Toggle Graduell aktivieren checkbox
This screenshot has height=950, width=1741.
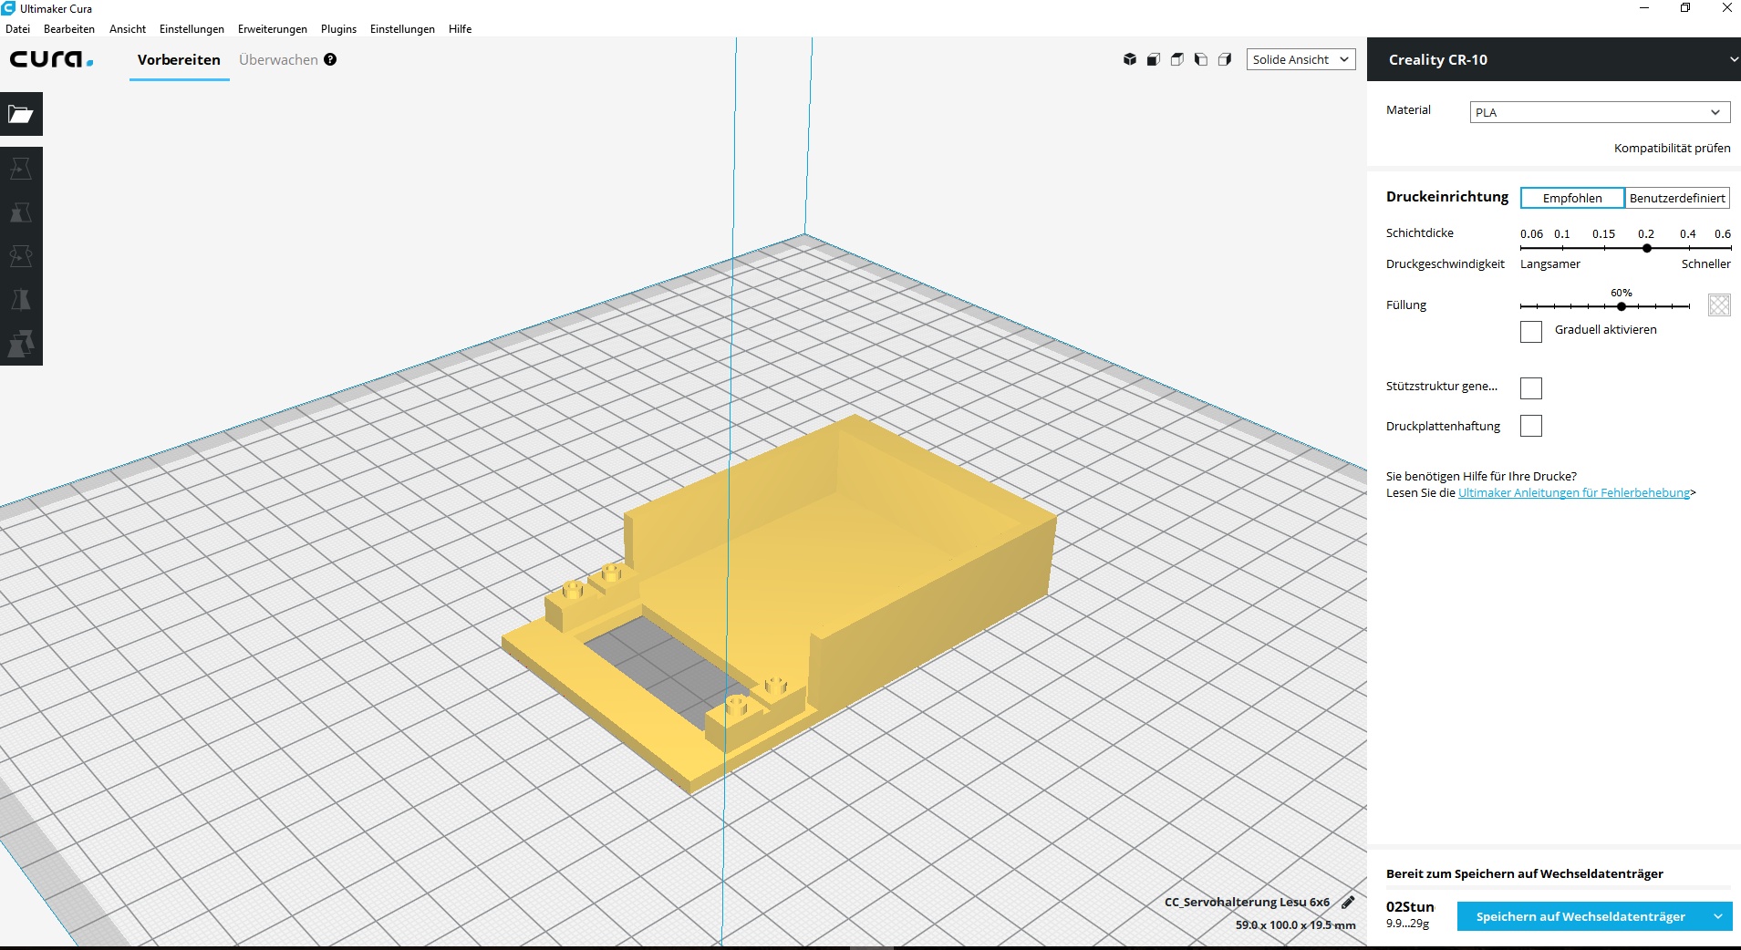(1531, 331)
